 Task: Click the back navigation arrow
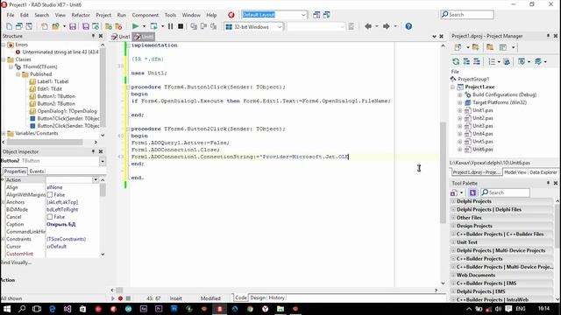(x=368, y=26)
